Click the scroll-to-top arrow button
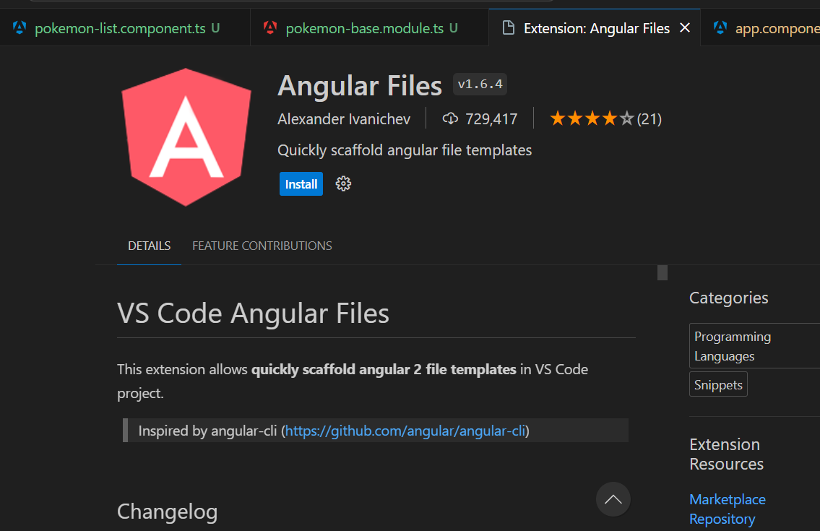820x531 pixels. 613,499
